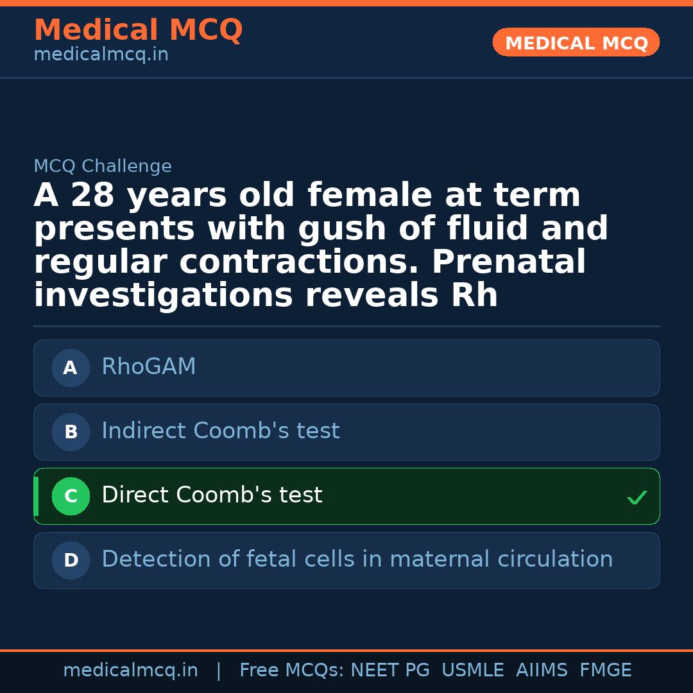Choose the Indirect Coomb's test answer text

tap(220, 431)
